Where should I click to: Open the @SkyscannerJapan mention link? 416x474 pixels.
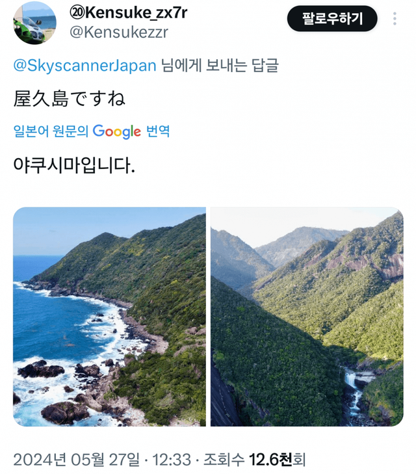[x=84, y=65]
